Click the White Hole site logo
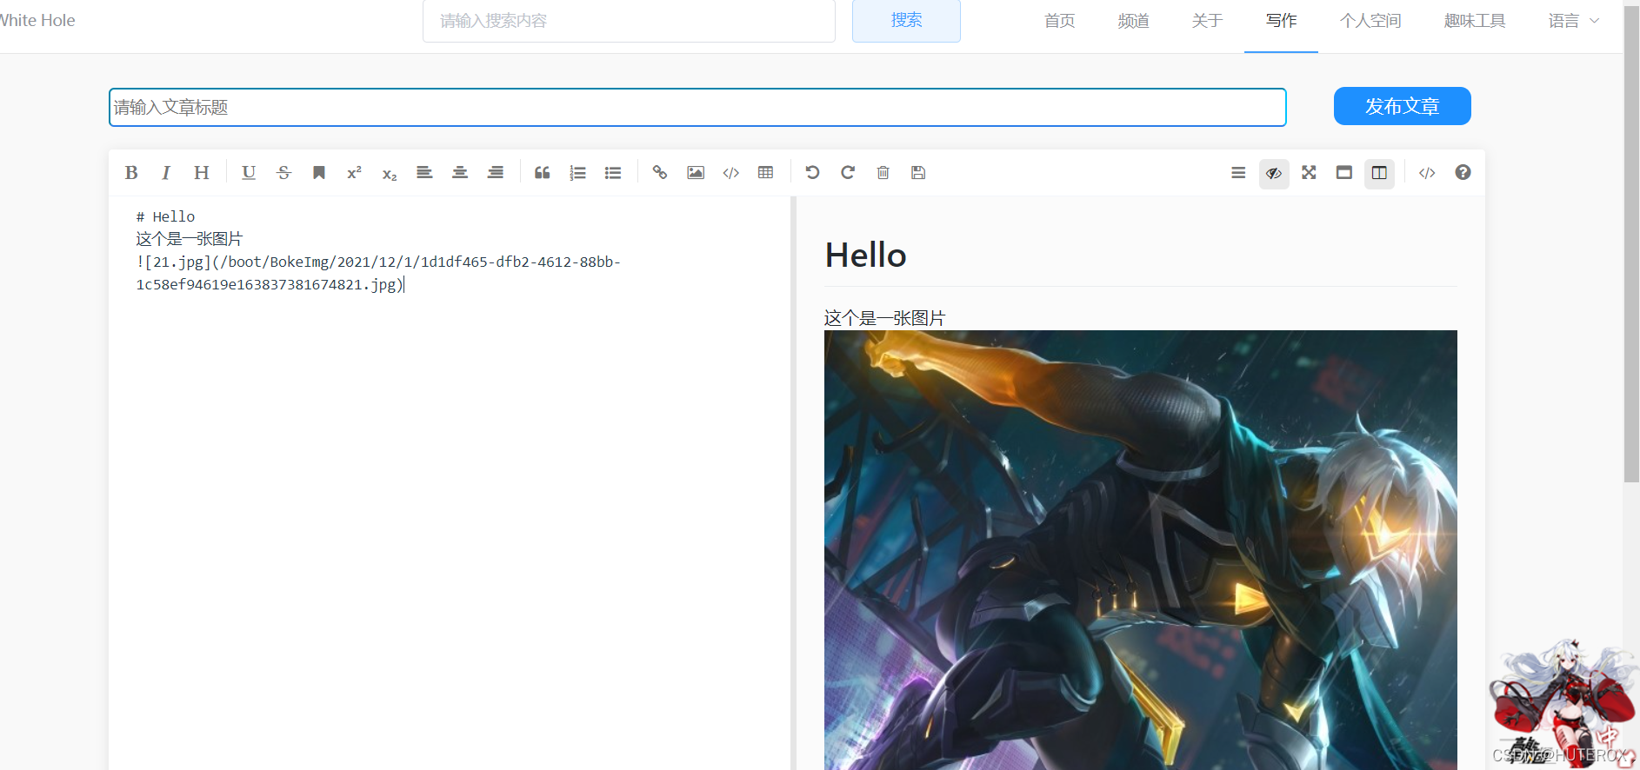This screenshot has width=1640, height=770. click(37, 20)
